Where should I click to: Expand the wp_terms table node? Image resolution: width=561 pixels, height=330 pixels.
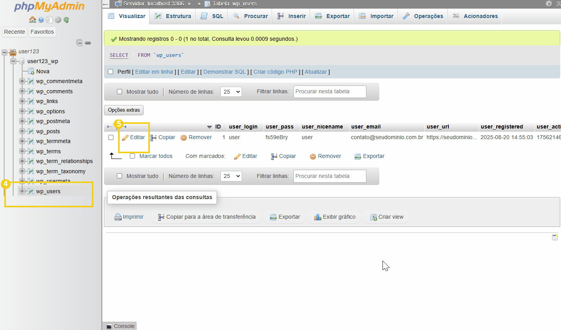pos(22,151)
